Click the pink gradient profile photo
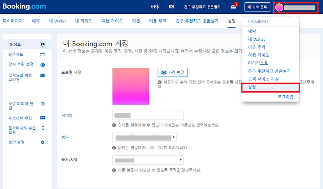Viewport: 323px width, 189px height. [x=131, y=86]
